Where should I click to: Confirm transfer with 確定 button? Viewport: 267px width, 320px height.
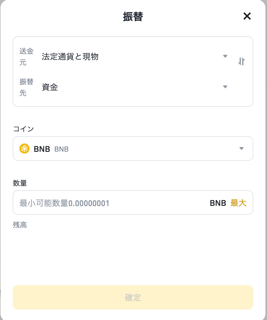click(133, 297)
